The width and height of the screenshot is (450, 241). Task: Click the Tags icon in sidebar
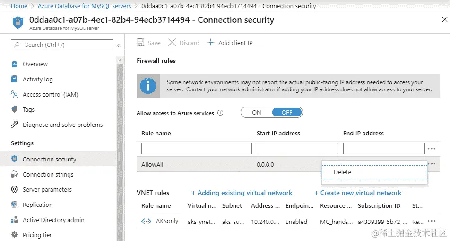pos(14,109)
